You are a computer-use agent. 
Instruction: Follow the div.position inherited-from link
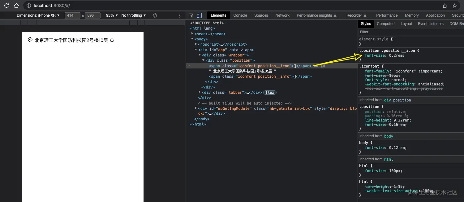click(397, 100)
